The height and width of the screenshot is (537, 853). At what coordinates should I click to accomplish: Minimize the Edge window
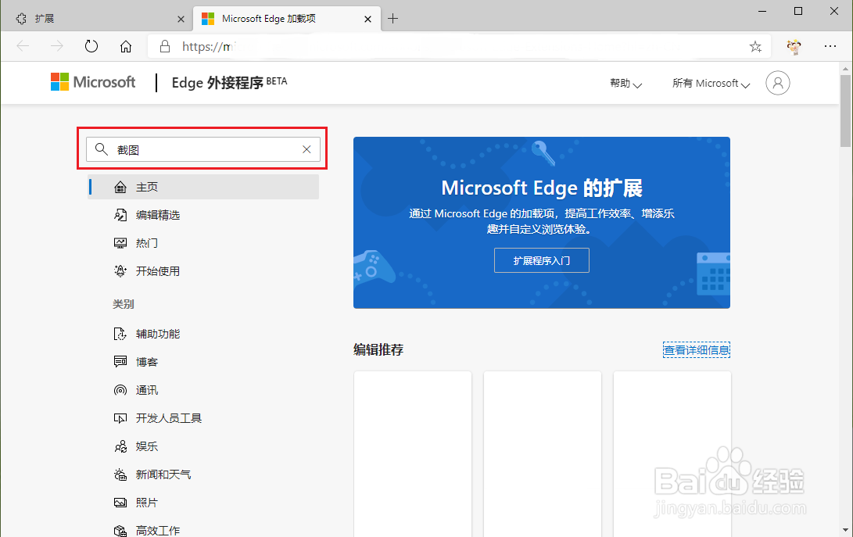762,12
